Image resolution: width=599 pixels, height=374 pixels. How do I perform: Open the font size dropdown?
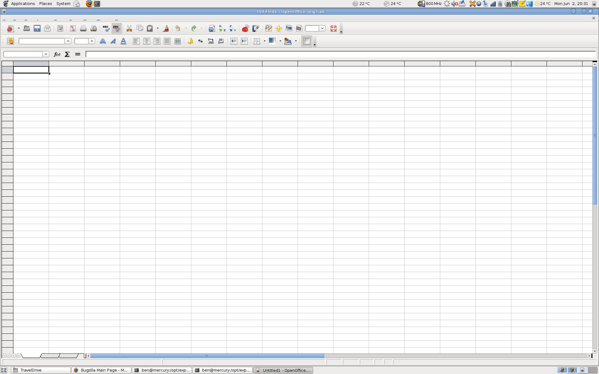tap(92, 41)
